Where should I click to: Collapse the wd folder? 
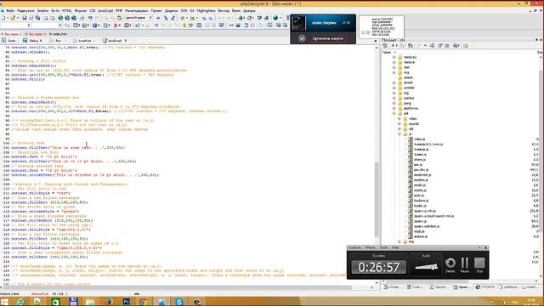tap(394, 113)
